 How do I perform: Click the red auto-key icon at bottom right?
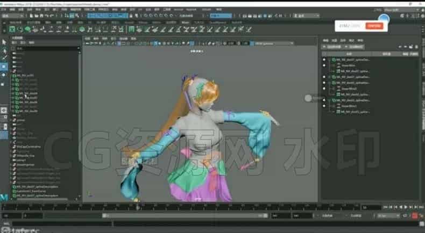(414, 216)
